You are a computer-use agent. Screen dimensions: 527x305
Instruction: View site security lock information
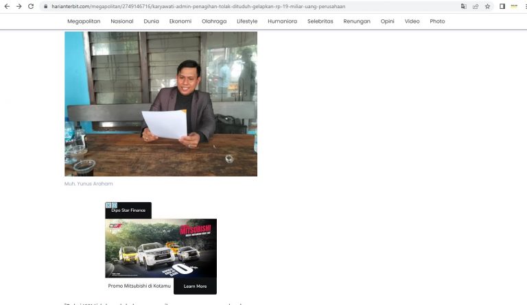pyautogui.click(x=46, y=6)
